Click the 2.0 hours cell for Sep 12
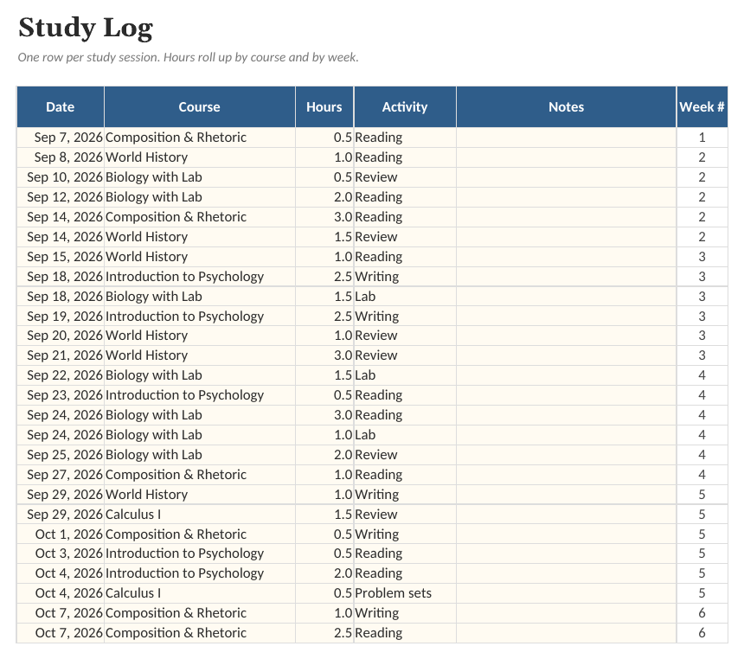 (324, 197)
